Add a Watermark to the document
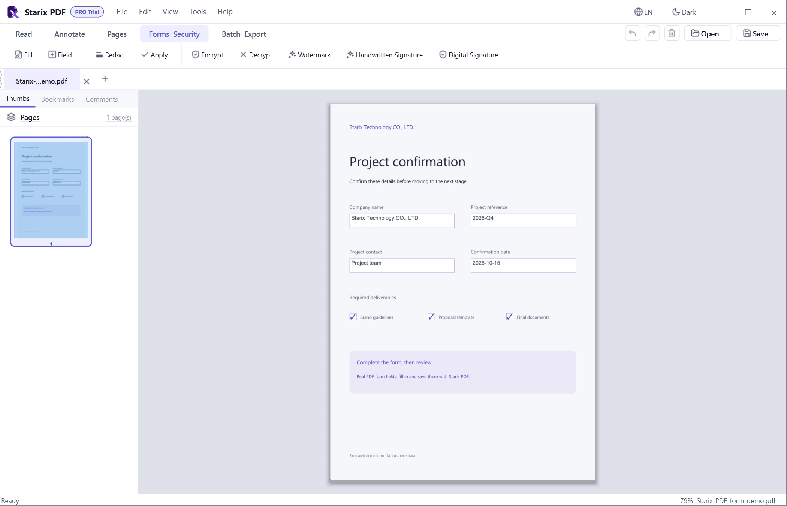 tap(310, 55)
